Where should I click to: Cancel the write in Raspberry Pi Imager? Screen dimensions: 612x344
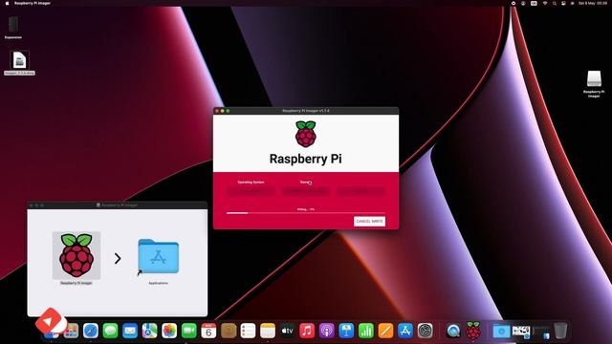pos(369,221)
